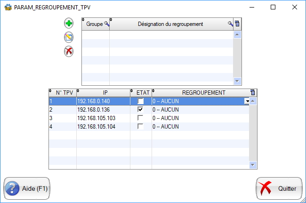
Task: Click the magnifier in Désignation column header
Action: coord(230,24)
